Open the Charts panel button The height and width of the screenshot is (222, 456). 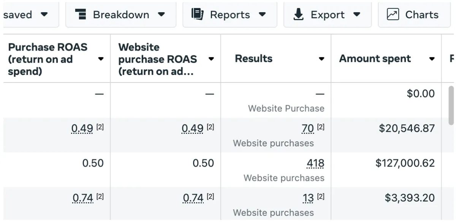(x=414, y=14)
